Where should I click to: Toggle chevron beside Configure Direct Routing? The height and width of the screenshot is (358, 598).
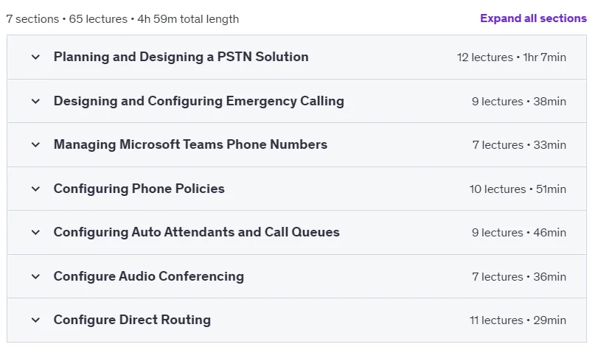[35, 320]
